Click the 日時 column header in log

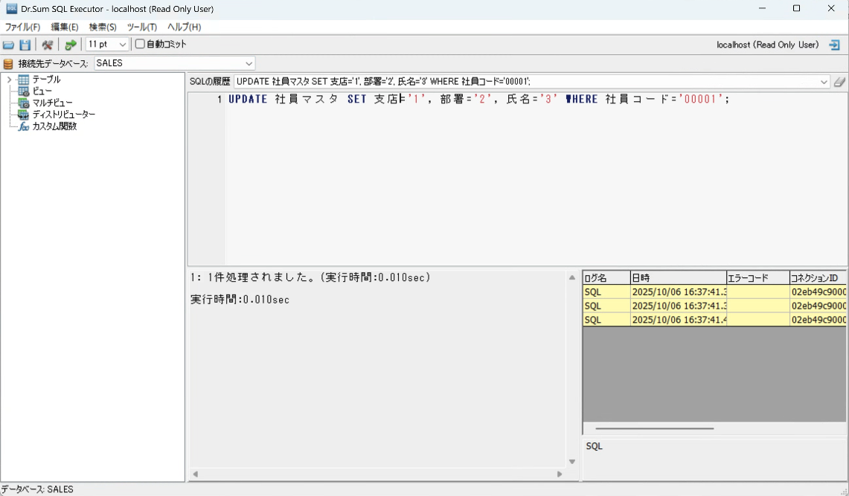point(677,278)
